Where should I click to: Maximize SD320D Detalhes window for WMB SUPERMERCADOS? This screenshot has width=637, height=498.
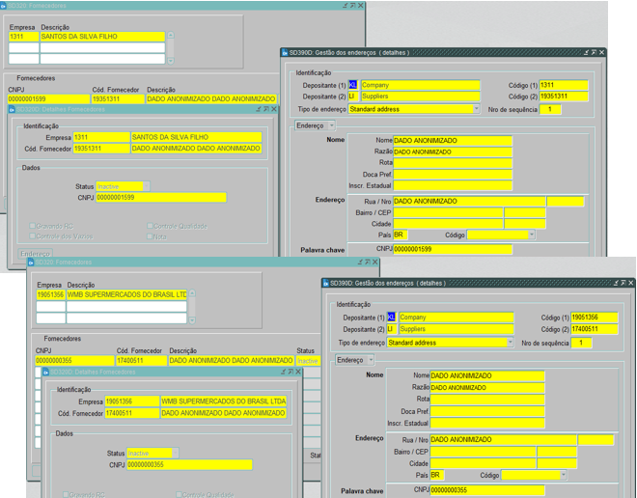pos(291,372)
